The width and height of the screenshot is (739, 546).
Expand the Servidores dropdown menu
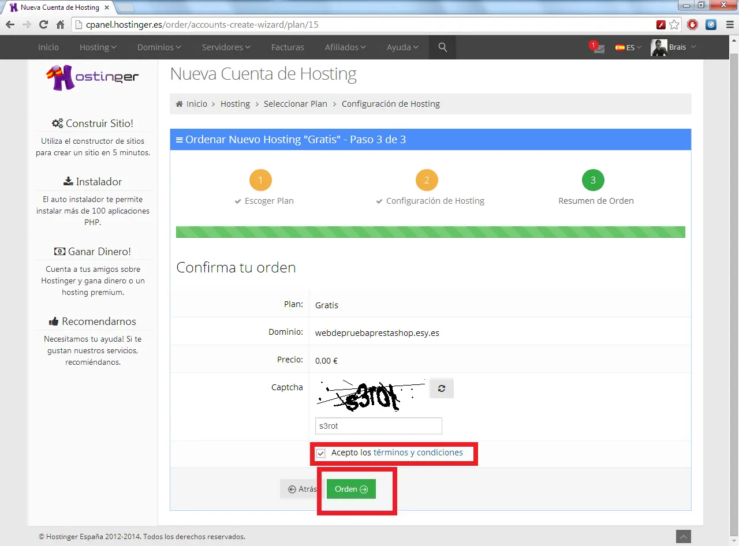tap(226, 47)
